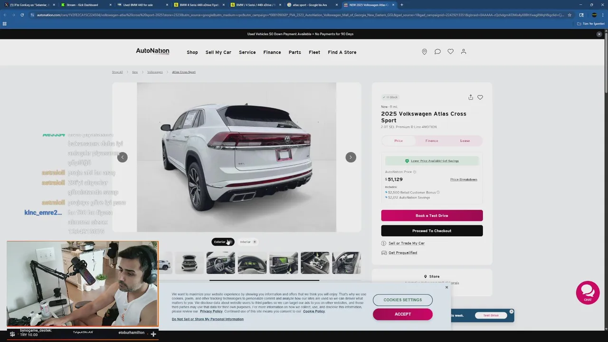
Task: Open the account profile icon
Action: (464, 52)
